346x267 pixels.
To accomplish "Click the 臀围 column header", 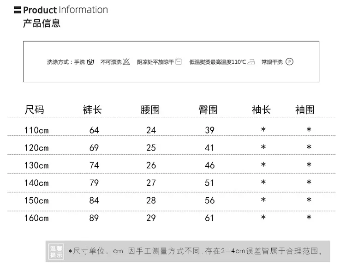I will point(208,109).
